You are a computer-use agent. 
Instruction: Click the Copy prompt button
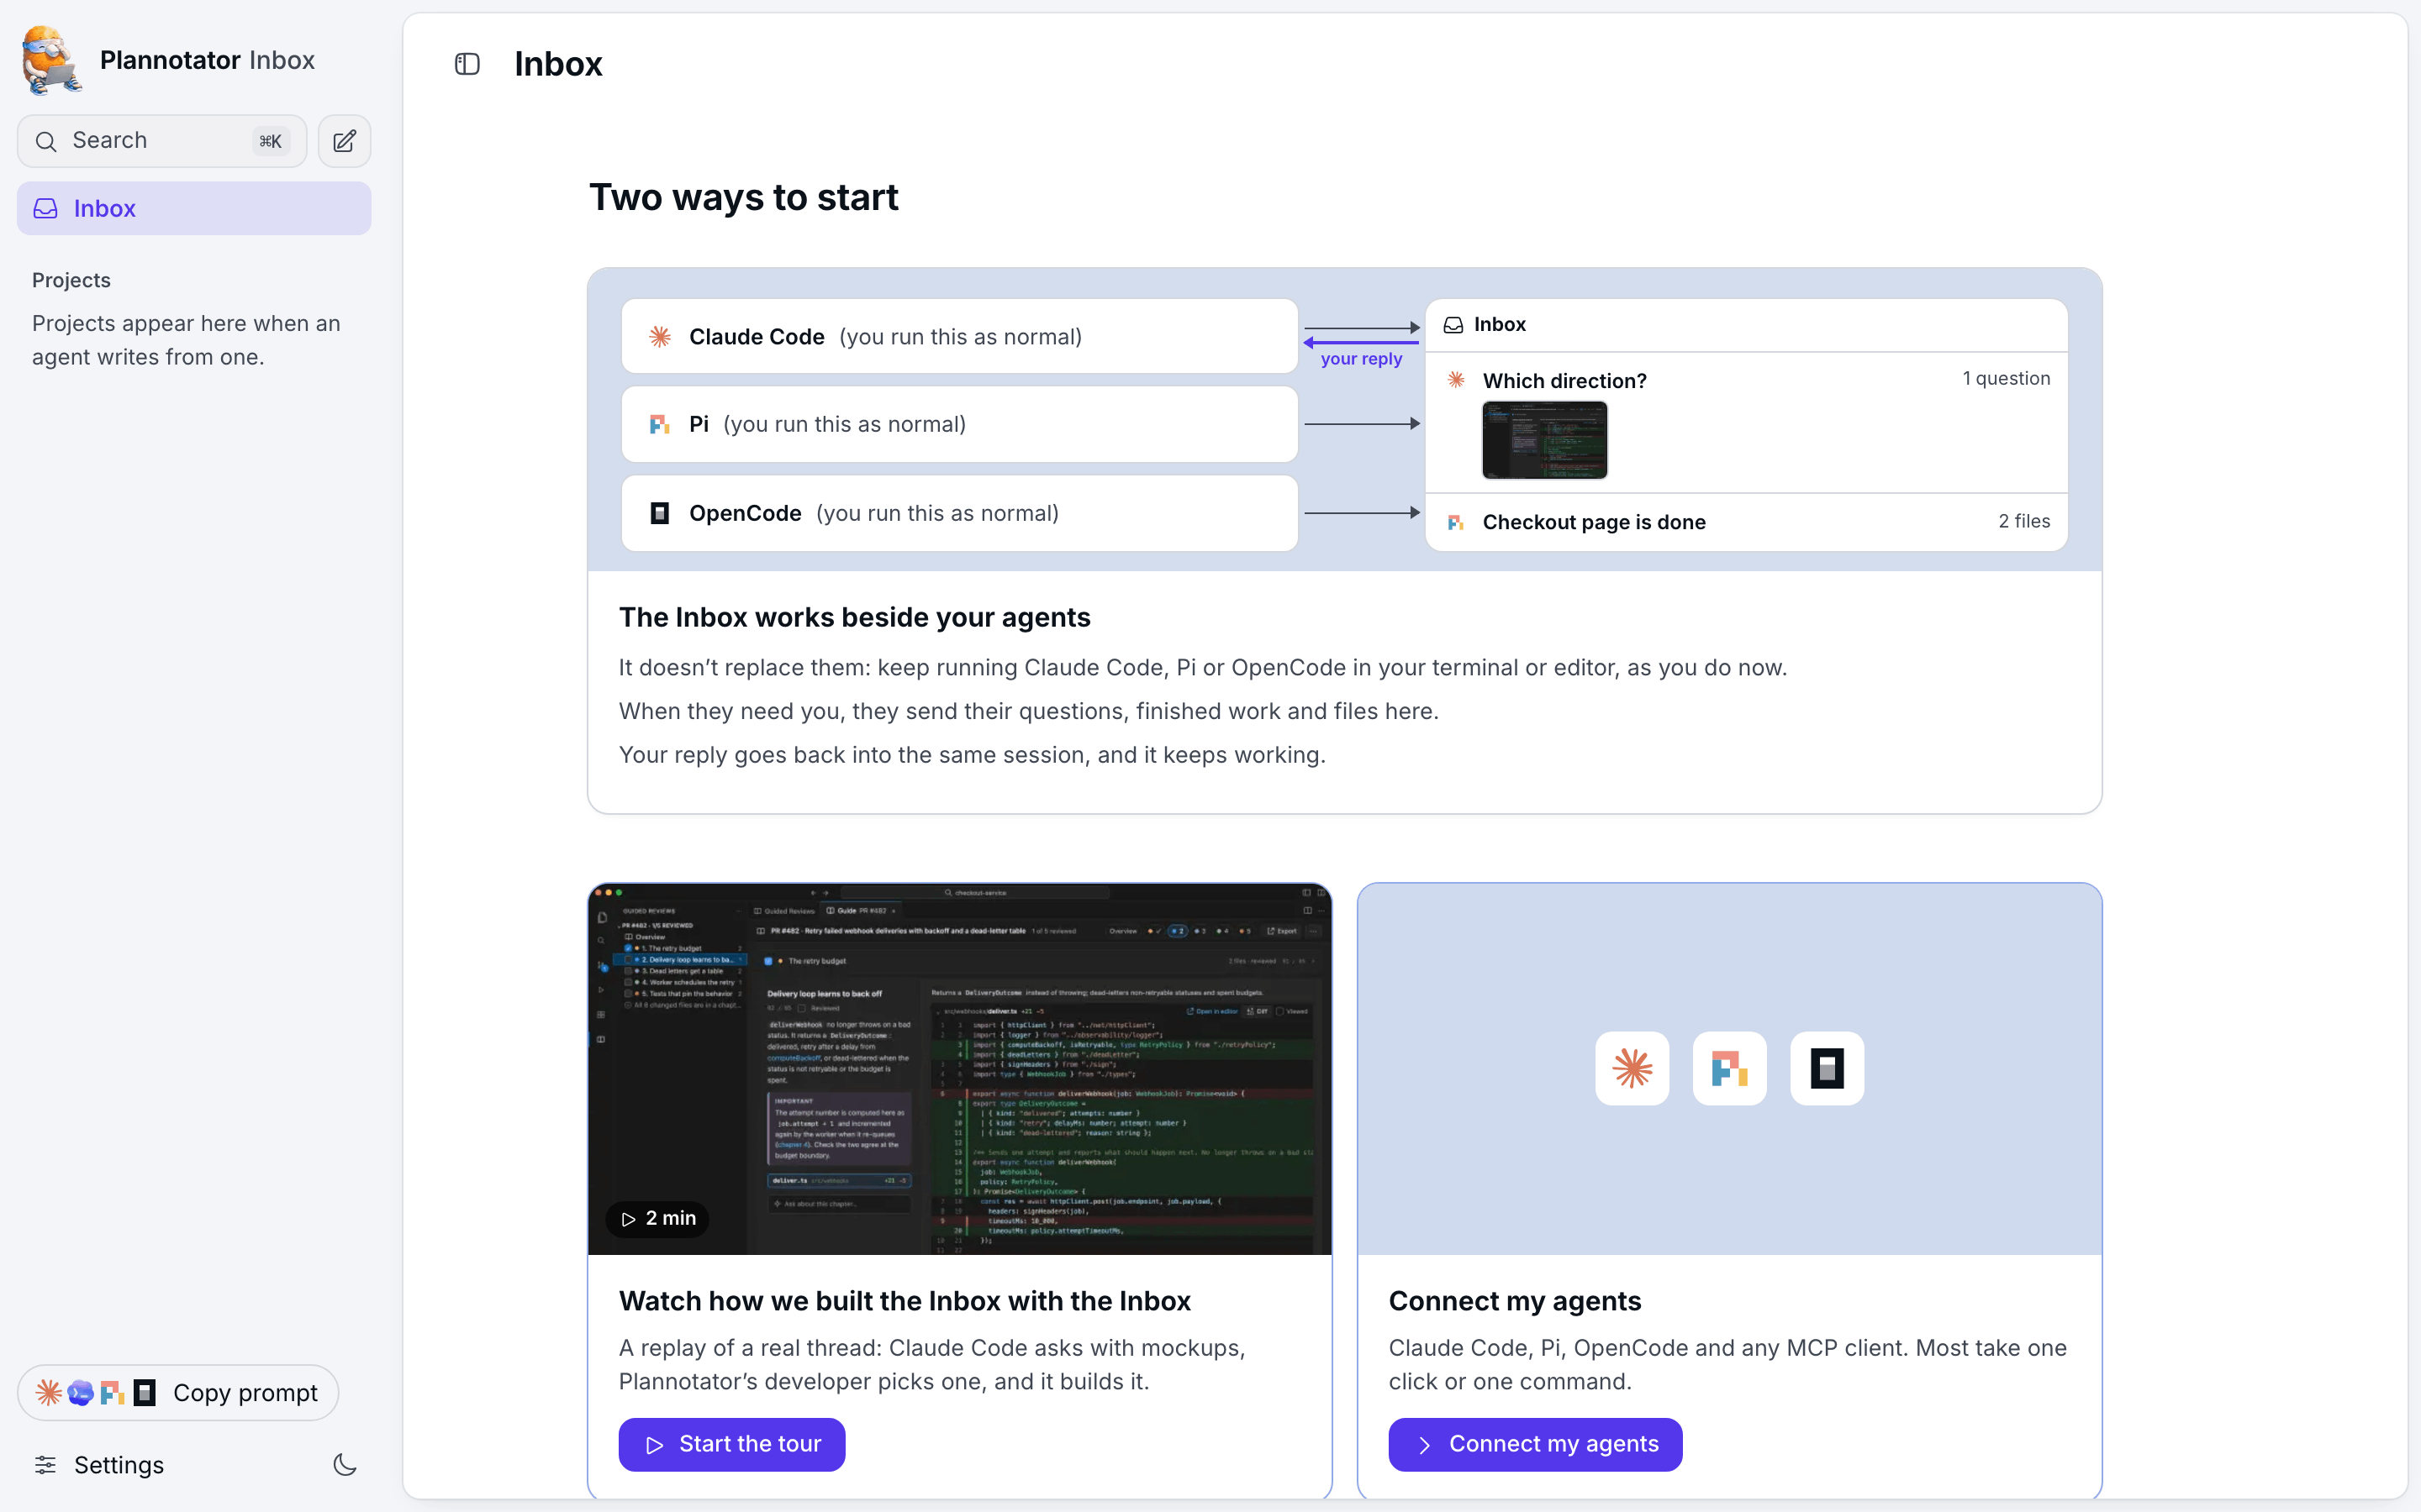(x=178, y=1392)
